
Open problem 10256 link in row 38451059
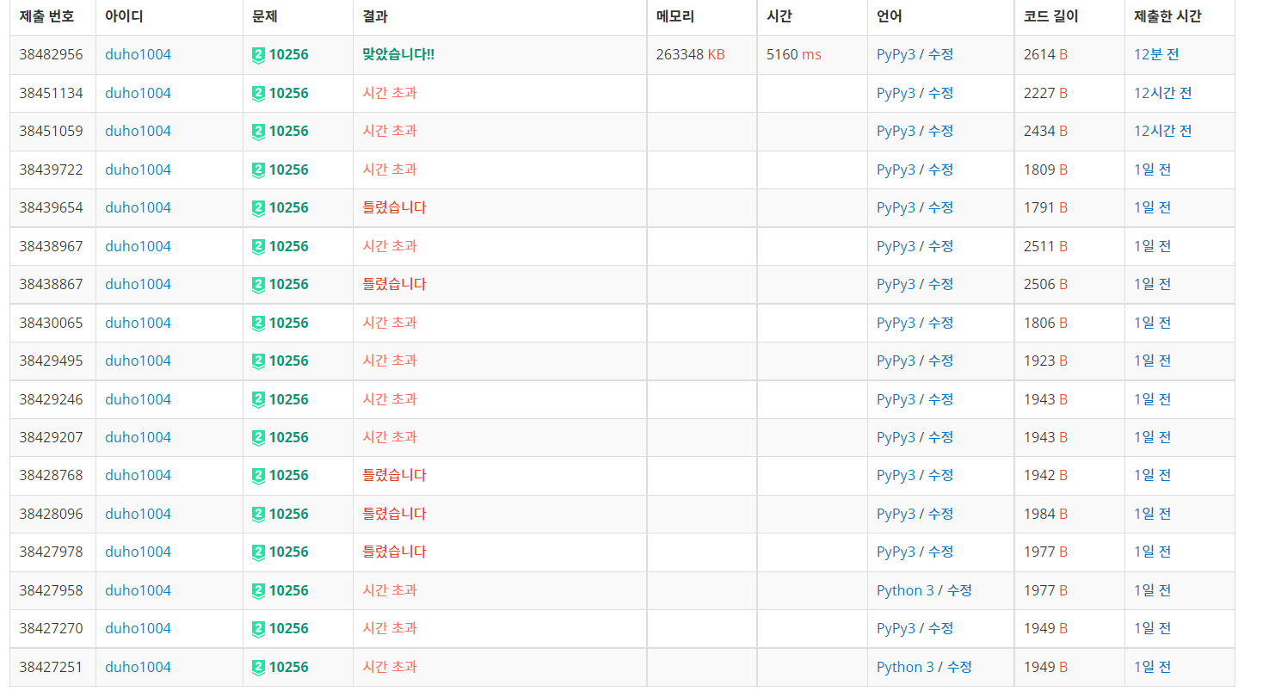click(288, 131)
